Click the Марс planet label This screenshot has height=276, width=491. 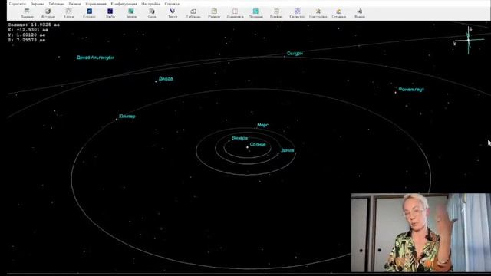[262, 125]
